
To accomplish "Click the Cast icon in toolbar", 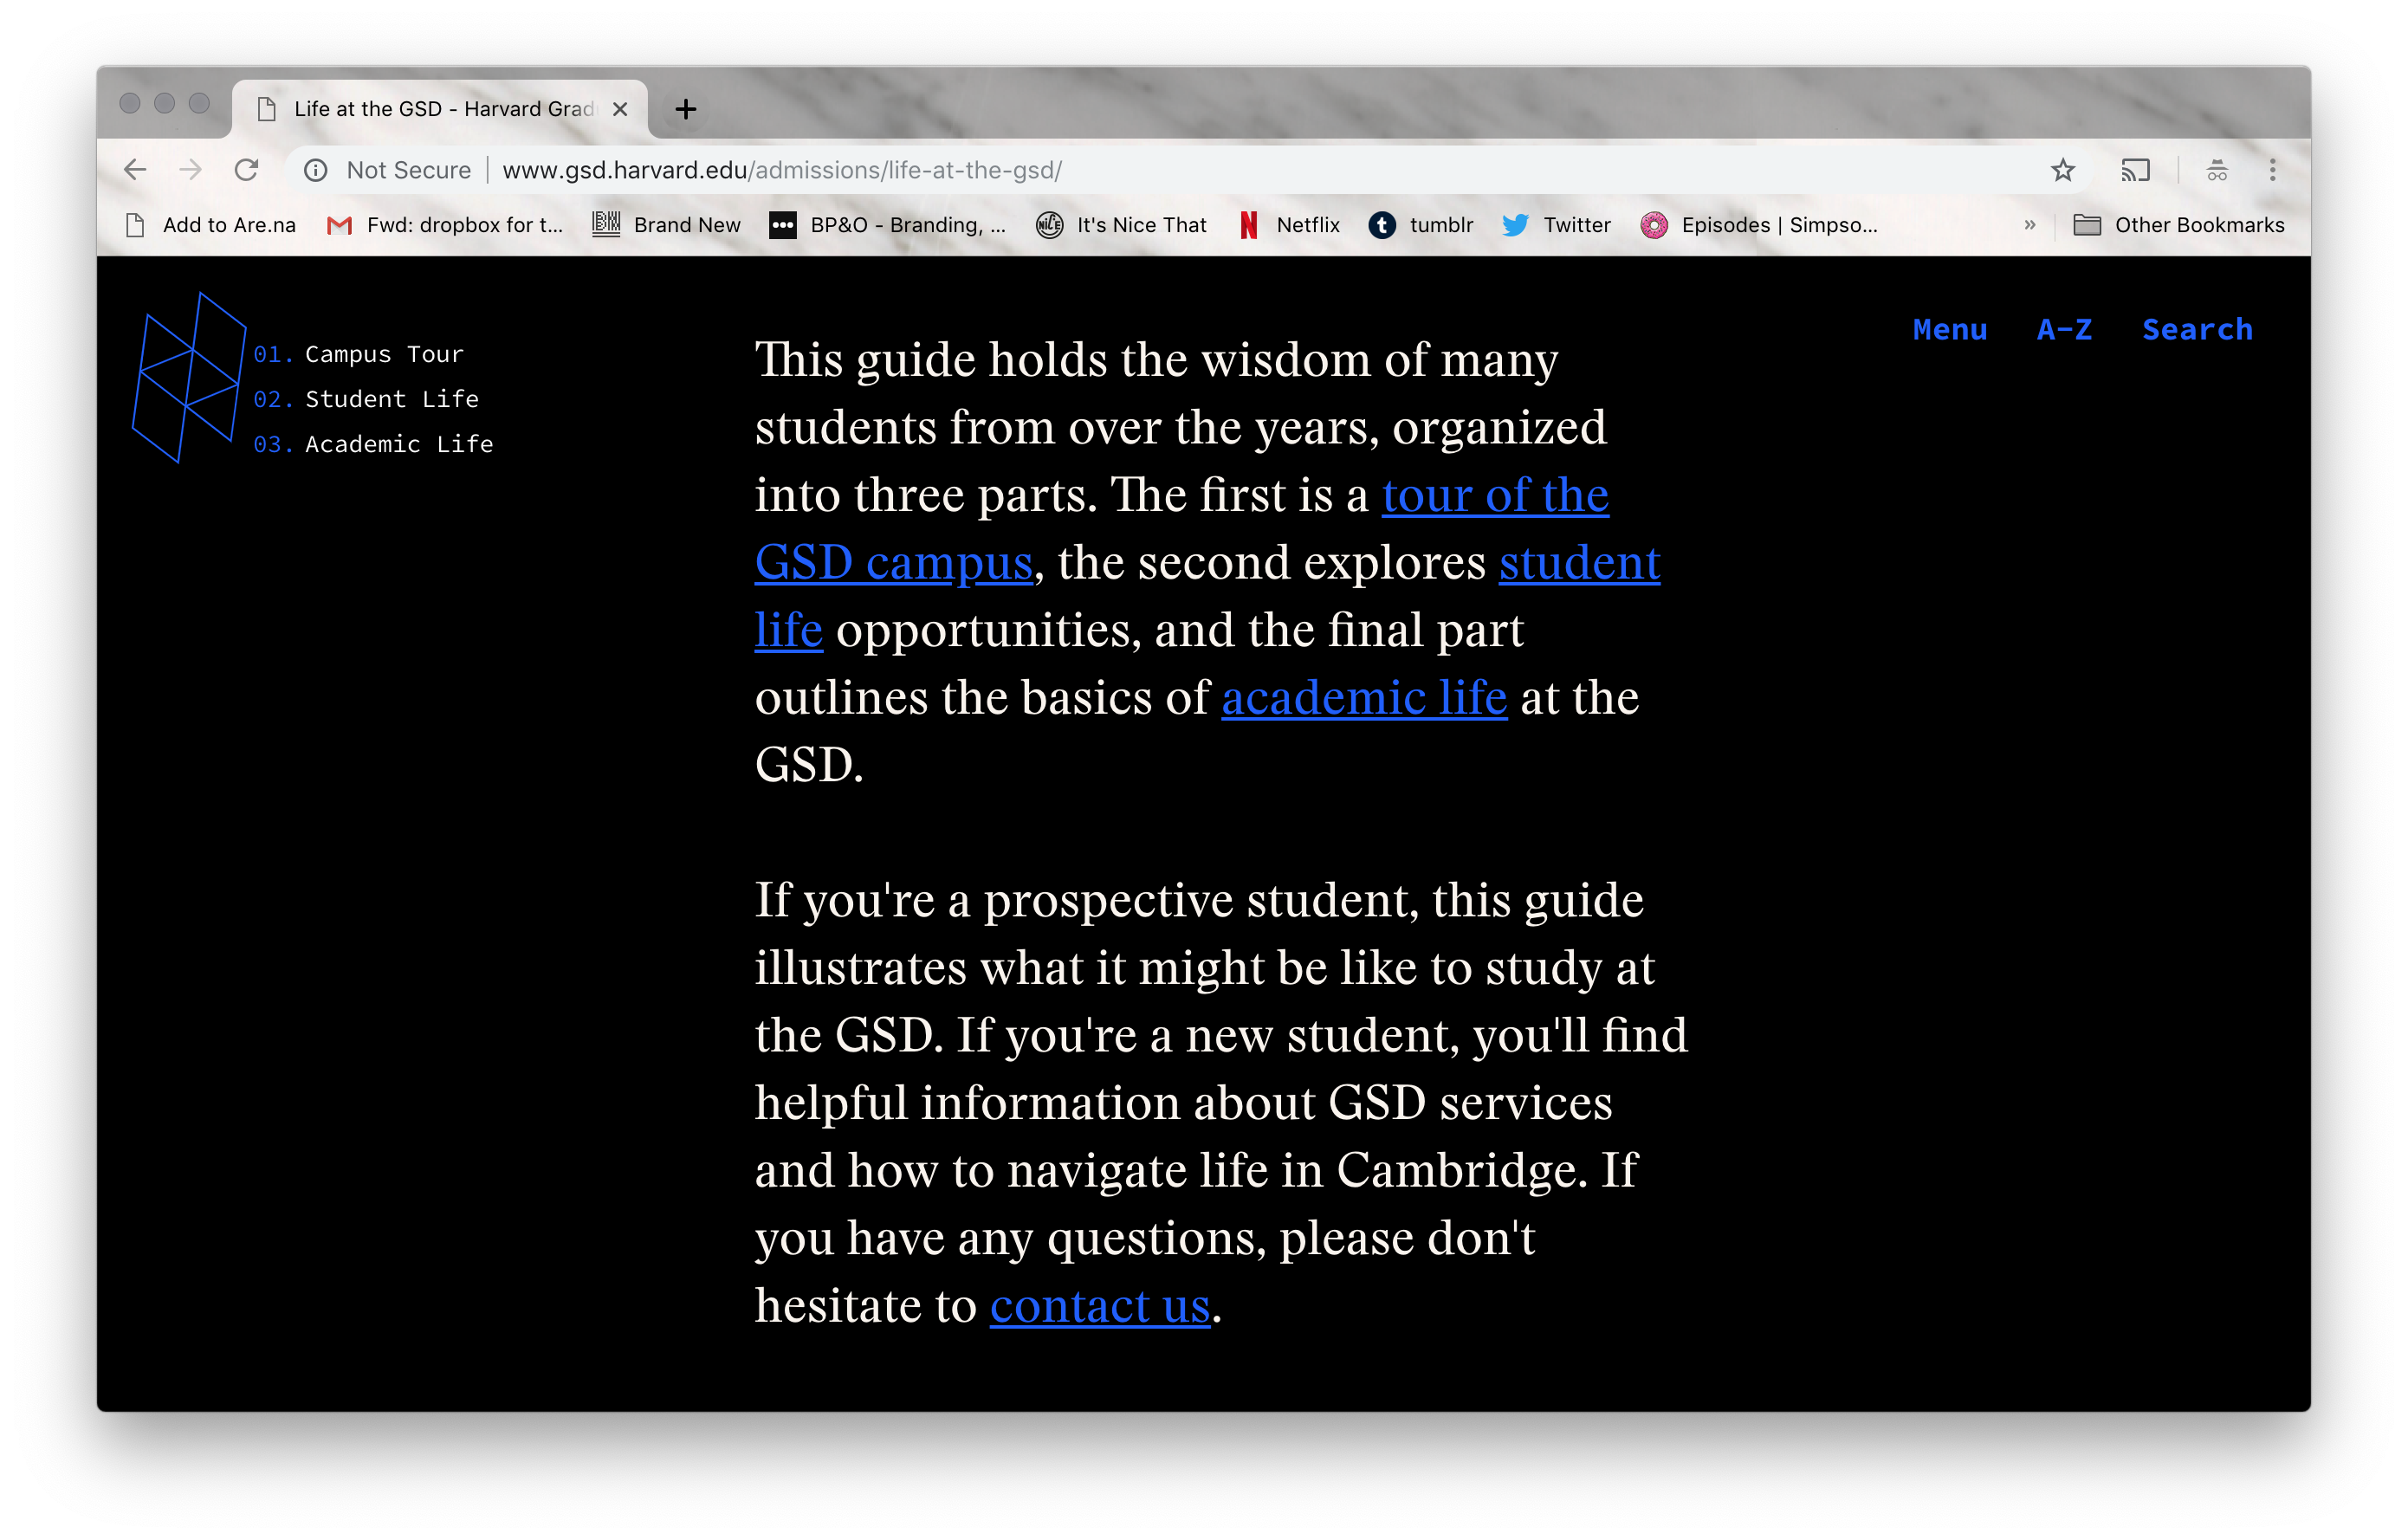I will (2135, 170).
